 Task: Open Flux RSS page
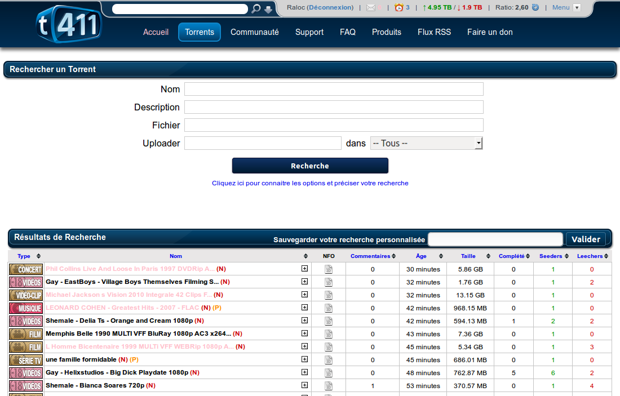[434, 32]
